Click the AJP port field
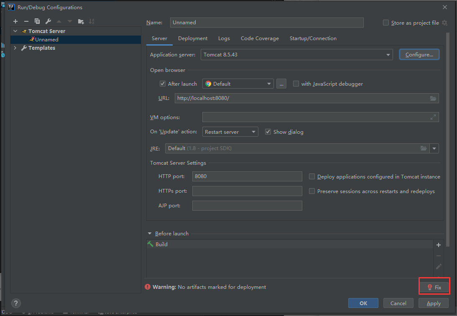Screen dimensions: 457x316 coord(247,206)
